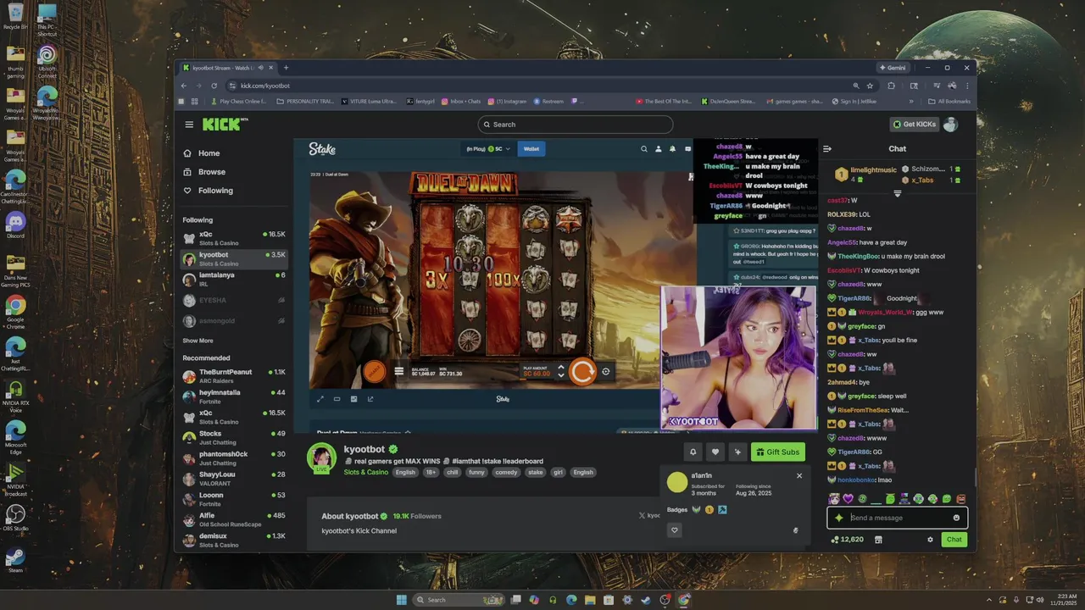This screenshot has width=1085, height=610.
Task: Click the pop-out icon below the game
Action: tap(370, 399)
